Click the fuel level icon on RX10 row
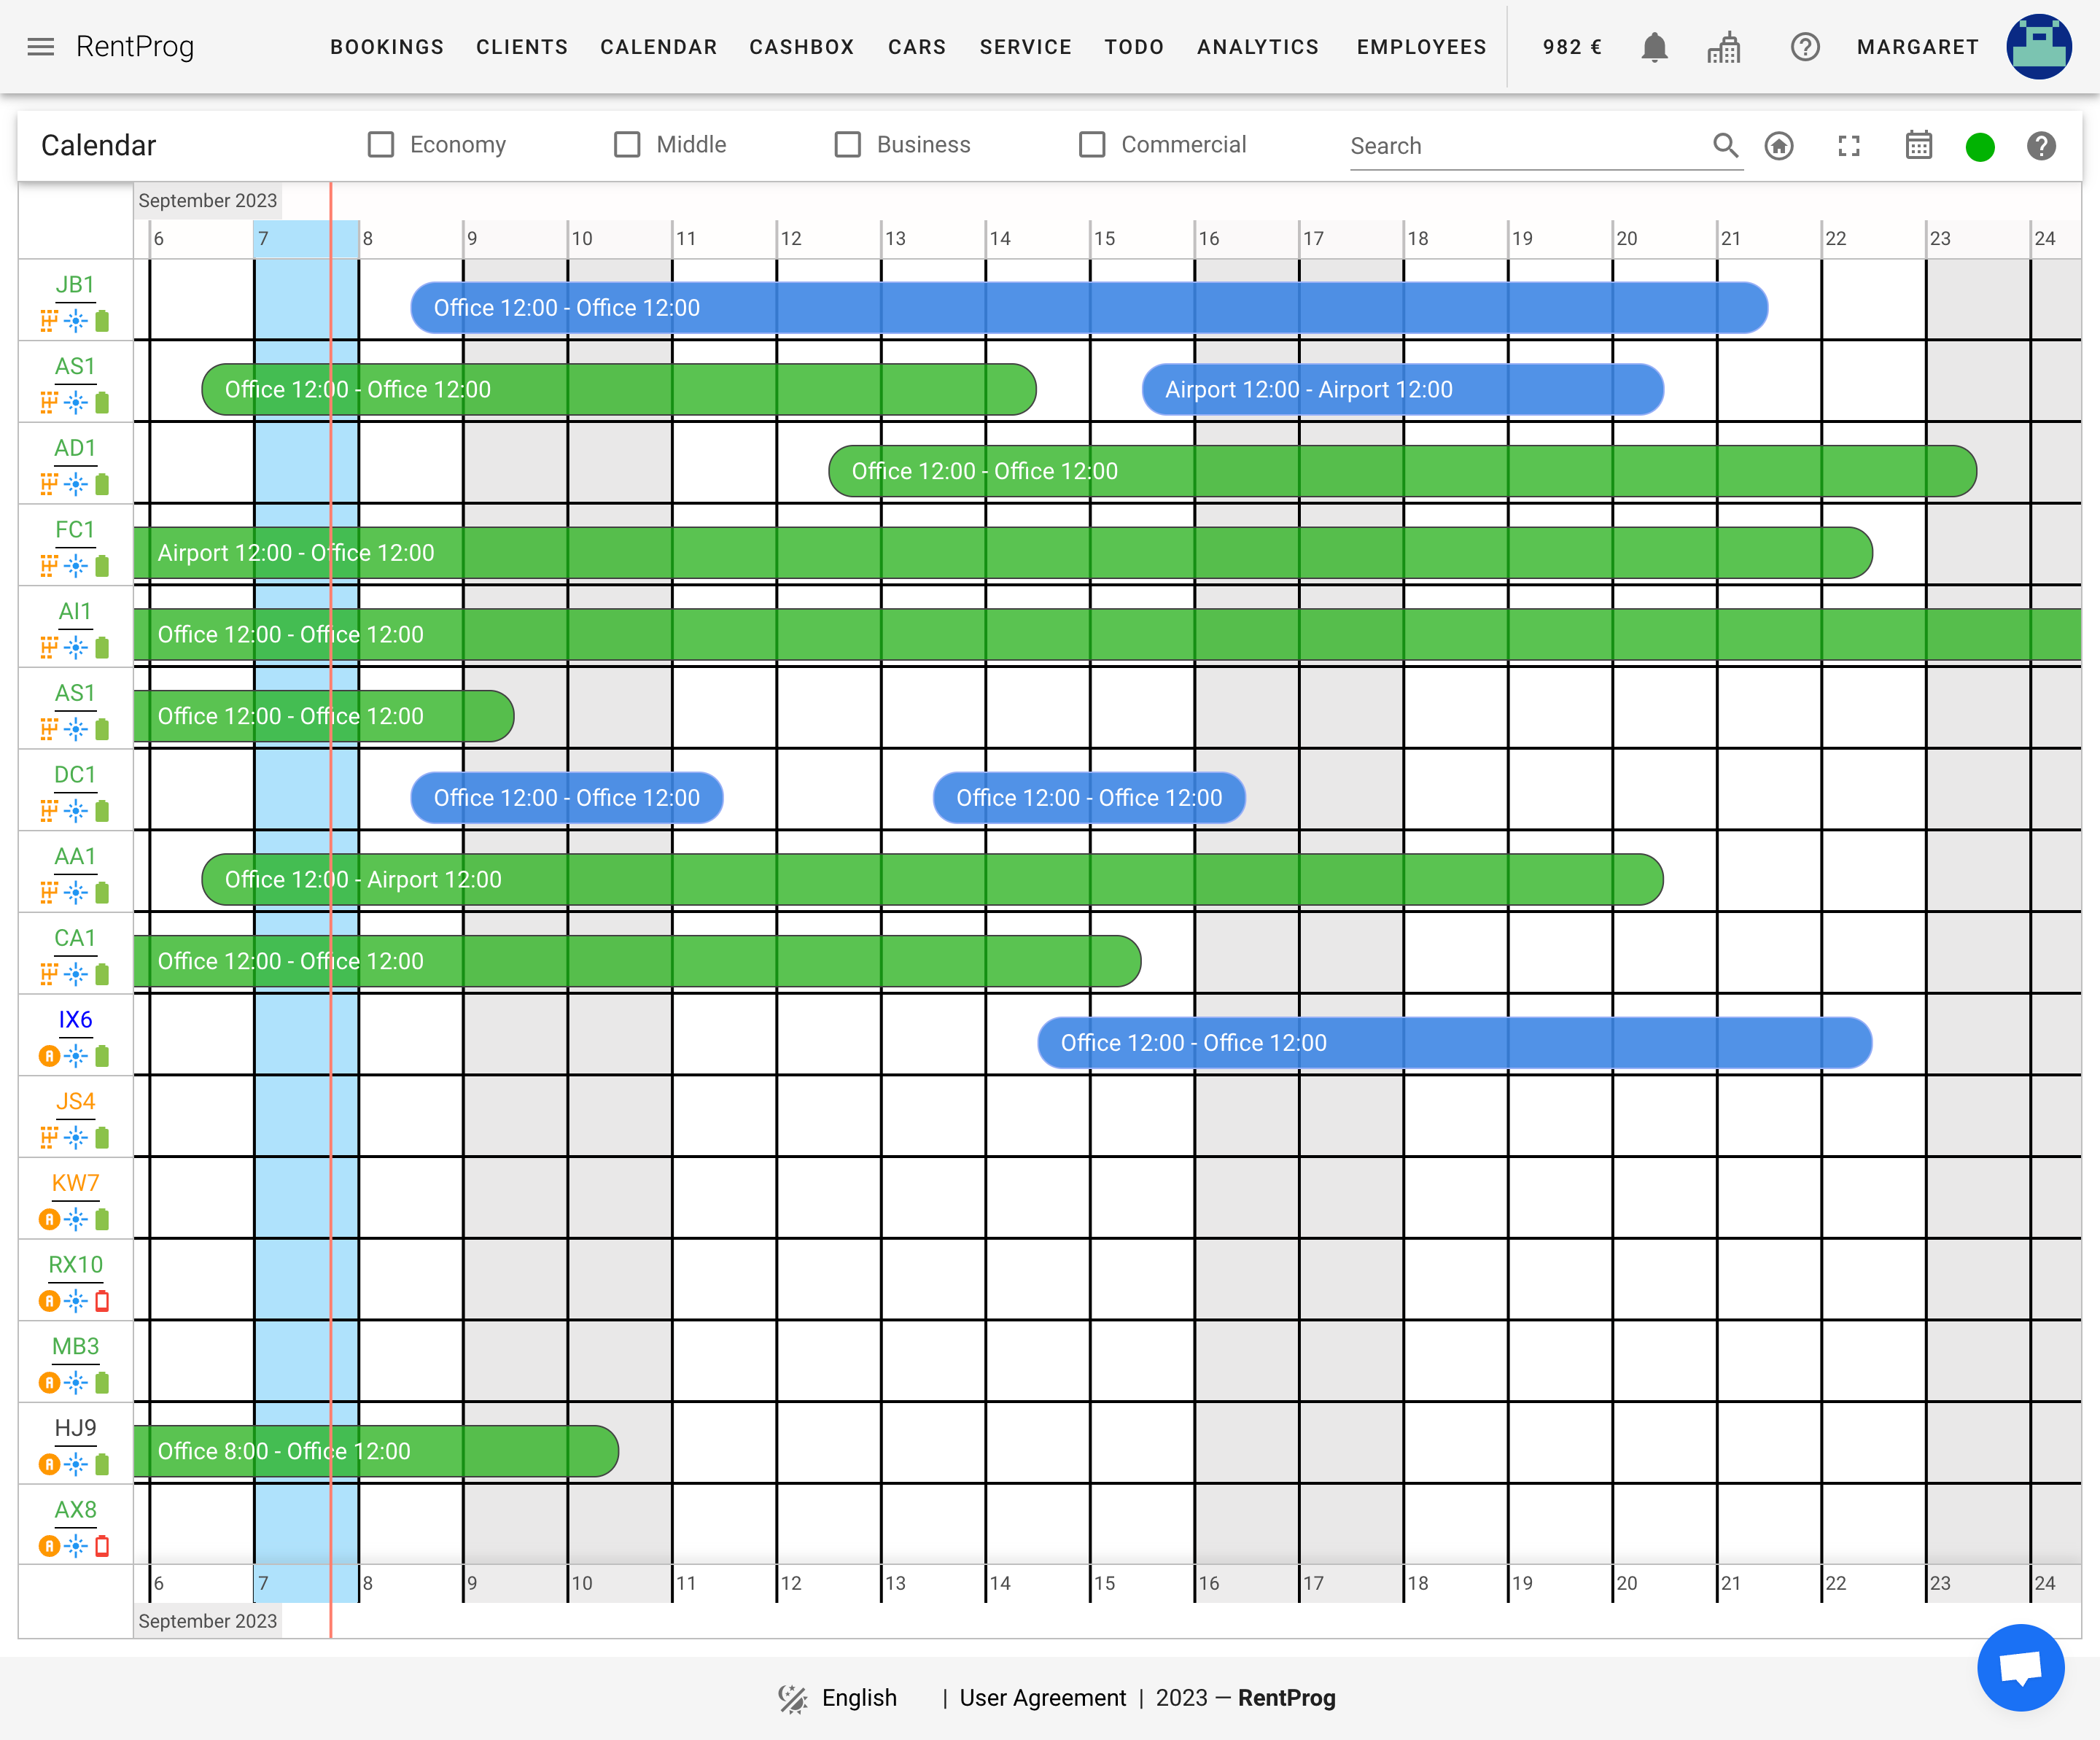2100x1740 pixels. [x=103, y=1301]
